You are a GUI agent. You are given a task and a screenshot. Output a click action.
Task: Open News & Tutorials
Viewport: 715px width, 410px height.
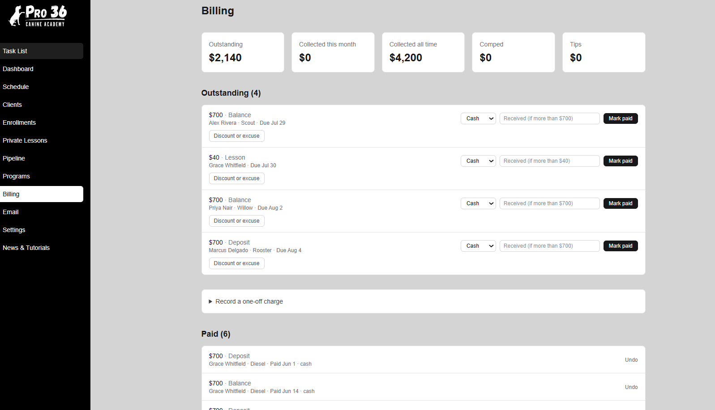click(x=42, y=248)
